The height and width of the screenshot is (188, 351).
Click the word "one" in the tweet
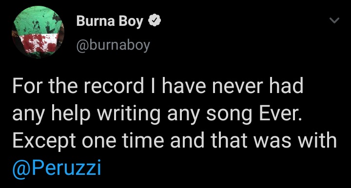tap(99, 142)
